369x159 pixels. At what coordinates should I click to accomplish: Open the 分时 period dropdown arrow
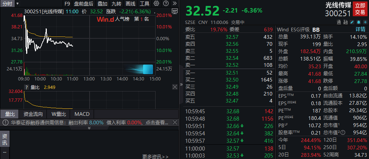coord(17,4)
